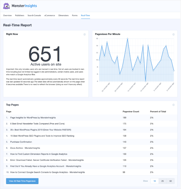Open the Publishers tab
The image size is (181, 189).
(x=20, y=15)
